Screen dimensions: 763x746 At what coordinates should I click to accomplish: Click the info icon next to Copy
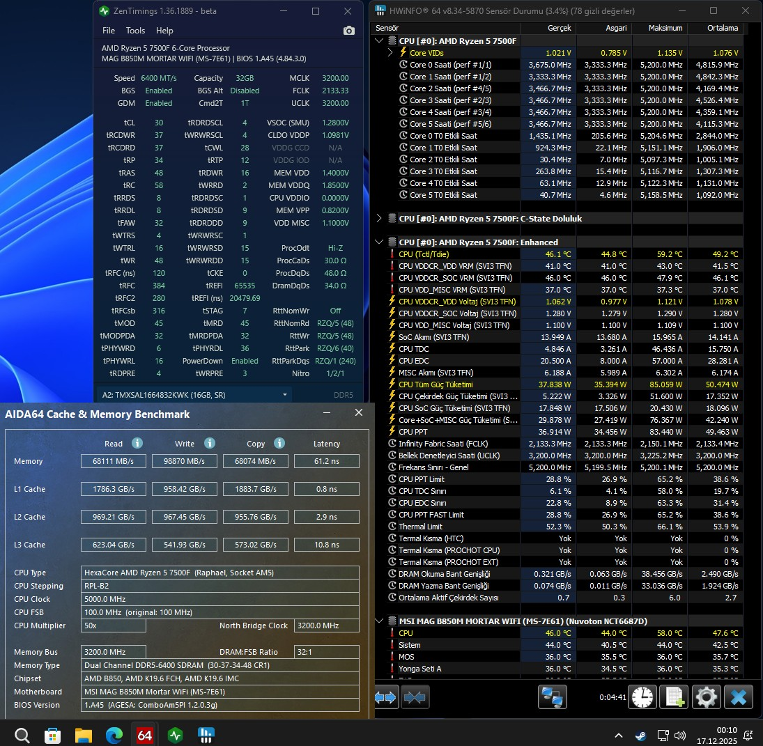coord(279,443)
